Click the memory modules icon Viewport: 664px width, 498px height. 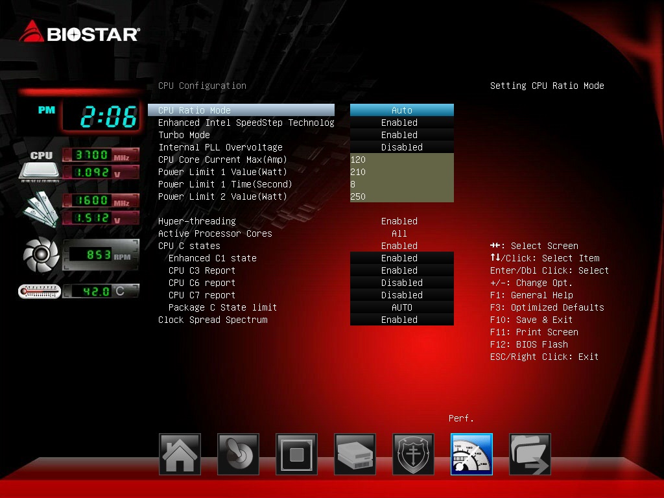(41, 209)
